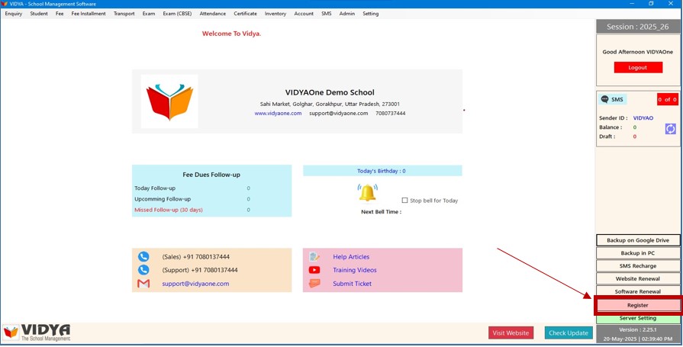Screen dimensions: 683x347
Task: Click the Server Setting button
Action: [638, 318]
